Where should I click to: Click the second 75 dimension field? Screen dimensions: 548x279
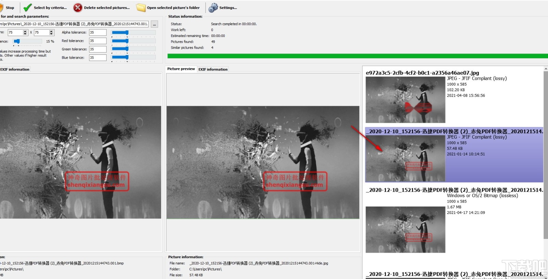pos(41,33)
